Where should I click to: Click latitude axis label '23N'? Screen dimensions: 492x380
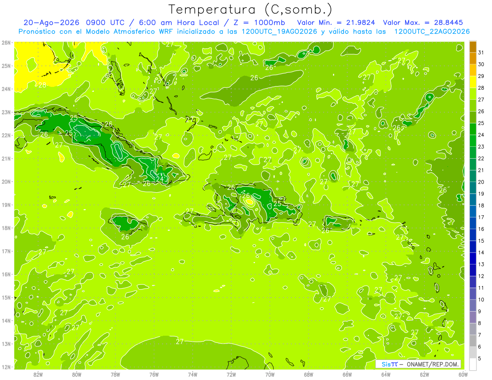click(6, 112)
